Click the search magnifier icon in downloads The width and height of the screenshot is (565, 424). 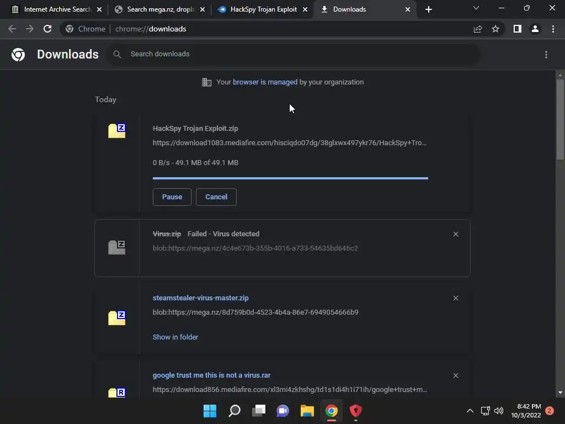coord(117,54)
